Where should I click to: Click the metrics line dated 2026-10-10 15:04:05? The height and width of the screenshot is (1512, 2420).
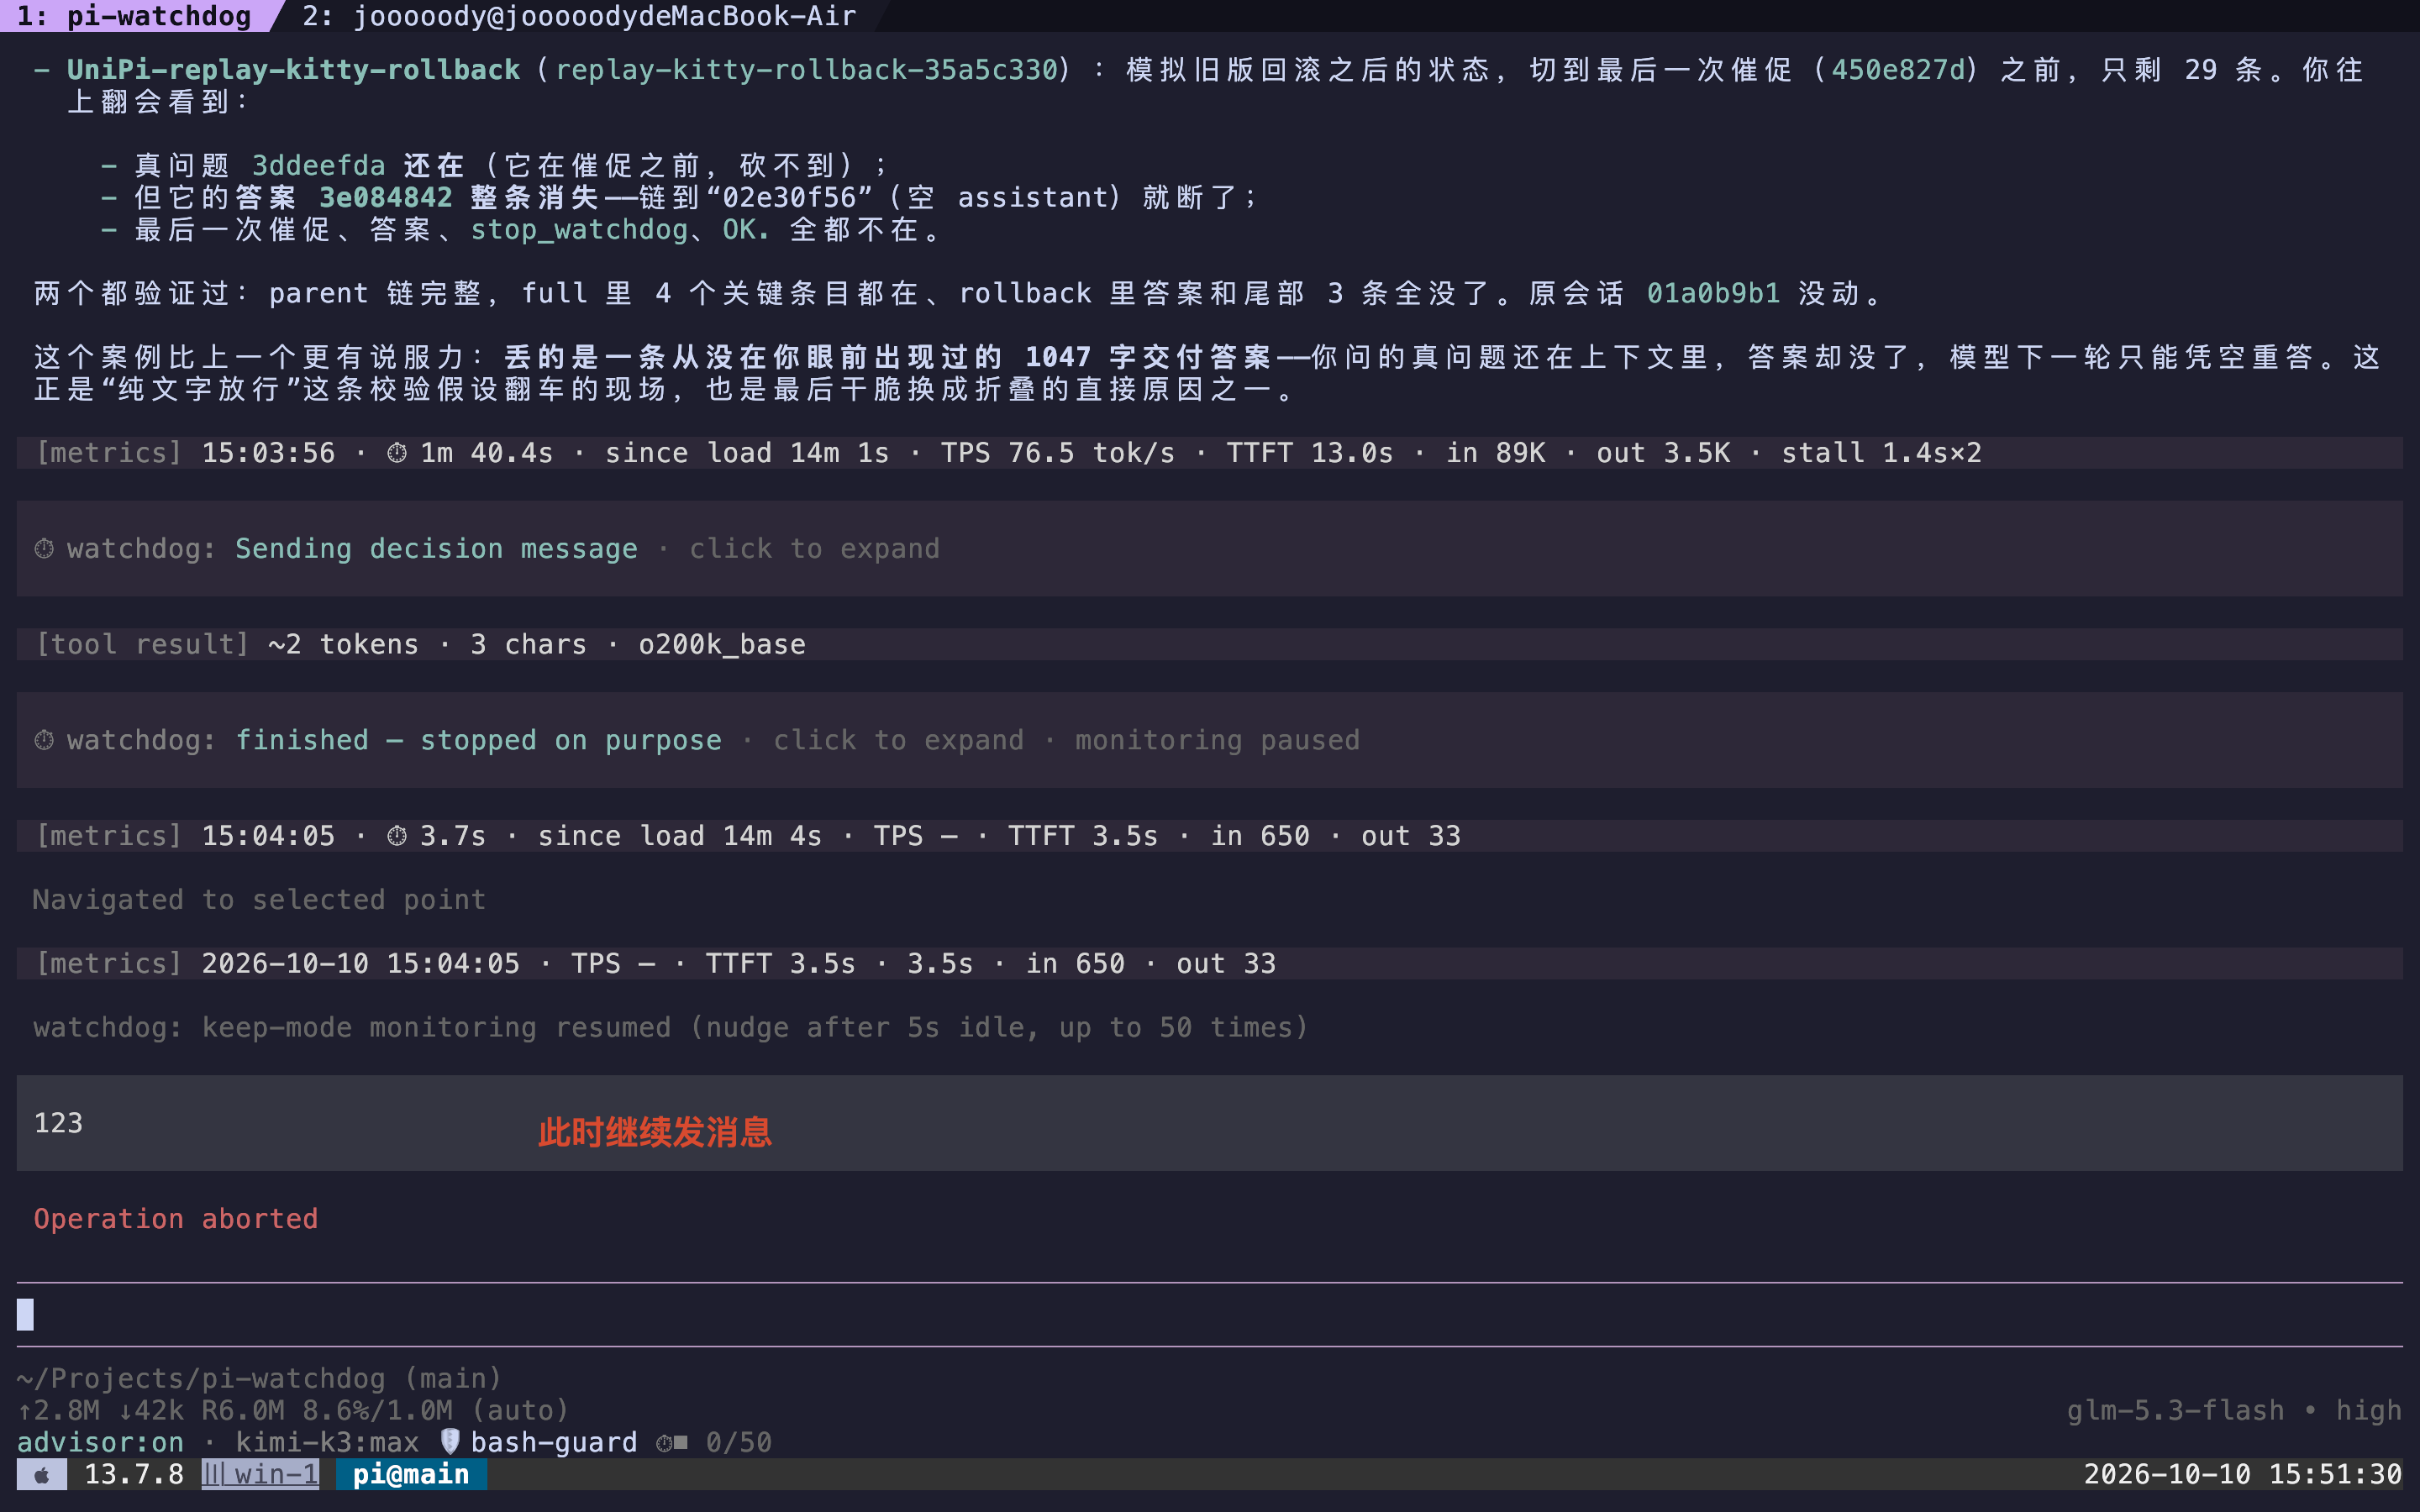(x=1210, y=963)
